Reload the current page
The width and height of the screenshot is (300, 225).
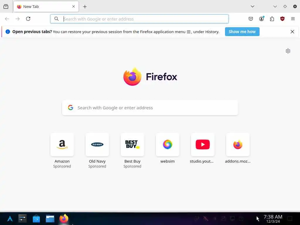pyautogui.click(x=28, y=19)
